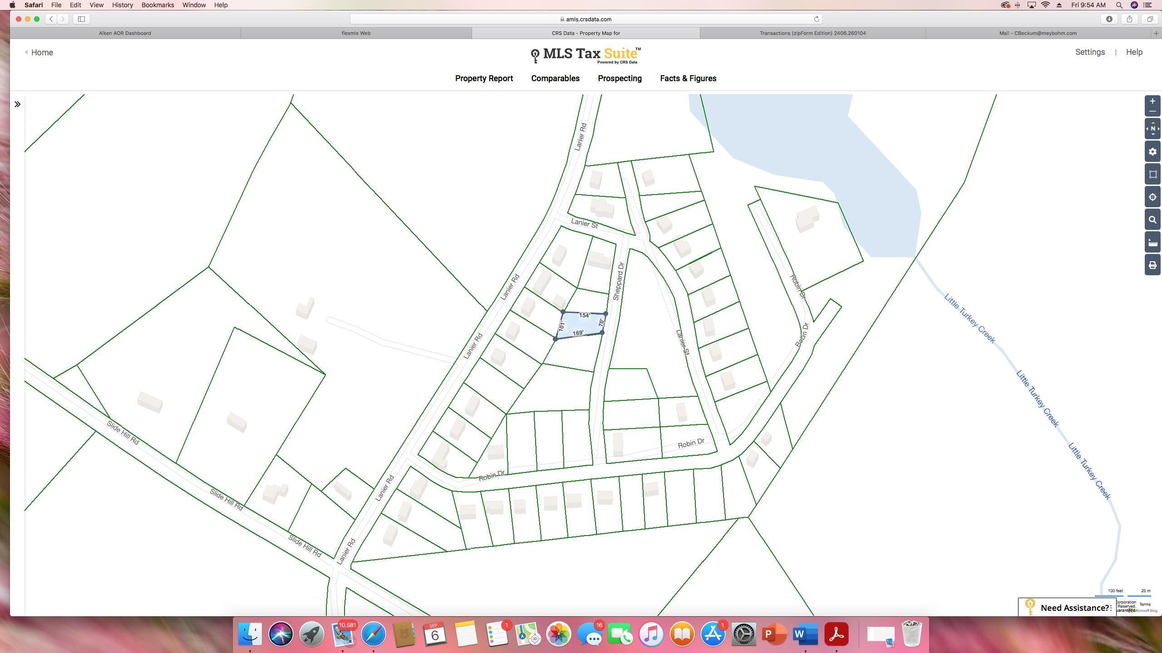Open App Store in the dock
1162x653 pixels.
(713, 634)
